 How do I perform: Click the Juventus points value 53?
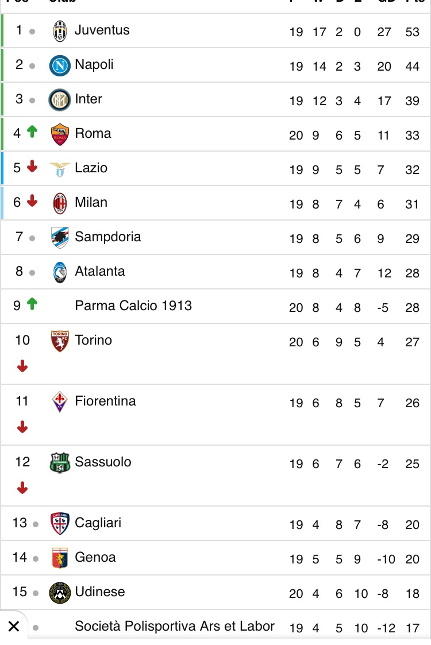[412, 32]
